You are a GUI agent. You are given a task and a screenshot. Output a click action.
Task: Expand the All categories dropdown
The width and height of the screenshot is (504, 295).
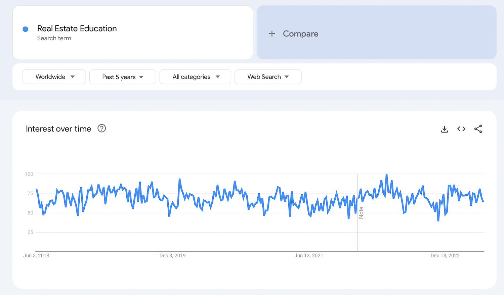pos(195,77)
